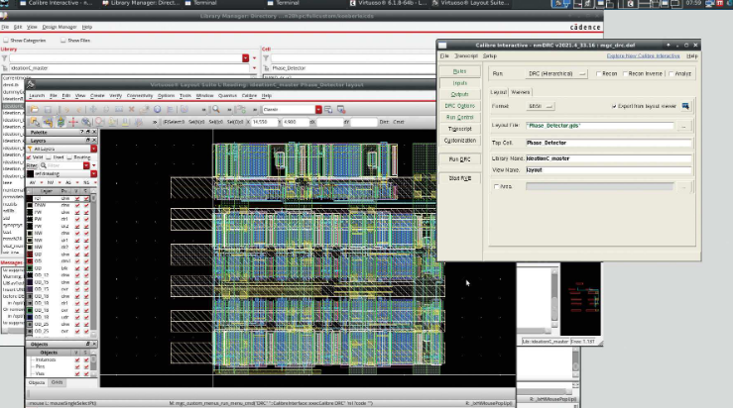Image resolution: width=733 pixels, height=408 pixels.
Task: Open the Run type DRC (Hierarchical) dropdown
Action: coord(556,73)
